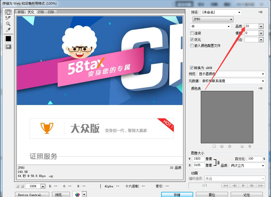Click the black eyedropper color swatch
Viewport: 271px width, 197px height.
[8, 39]
